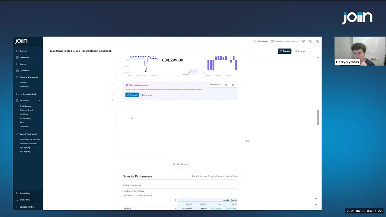Click the report vertical scrollbar thumb

click(318, 117)
